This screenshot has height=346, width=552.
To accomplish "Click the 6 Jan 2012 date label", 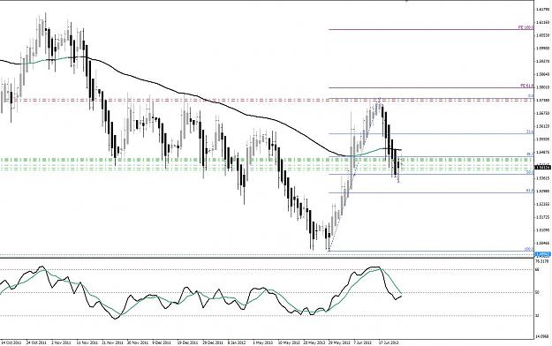I will [237, 342].
